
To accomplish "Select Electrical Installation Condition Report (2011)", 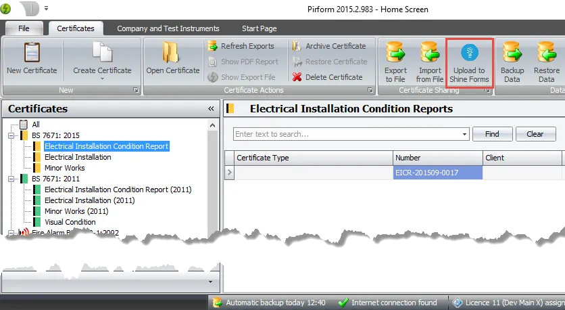I will tap(118, 190).
